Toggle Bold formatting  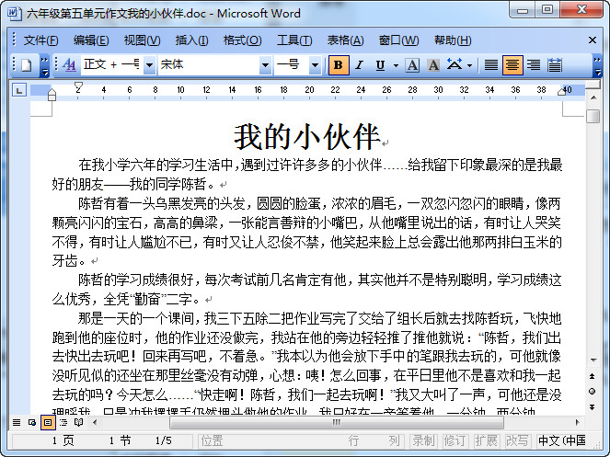(339, 65)
